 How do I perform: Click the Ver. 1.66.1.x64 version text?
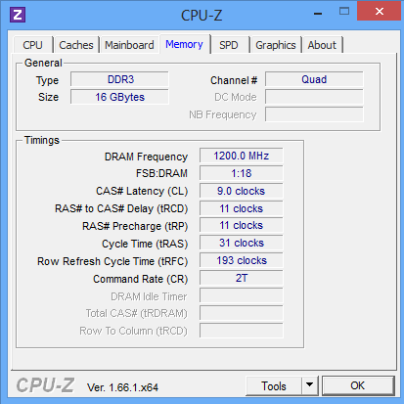[x=122, y=387]
